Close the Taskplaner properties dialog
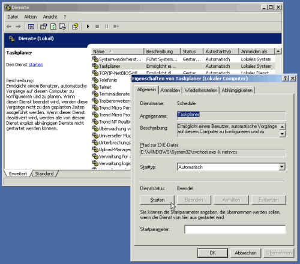This screenshot has width=300, height=264. (x=293, y=79)
